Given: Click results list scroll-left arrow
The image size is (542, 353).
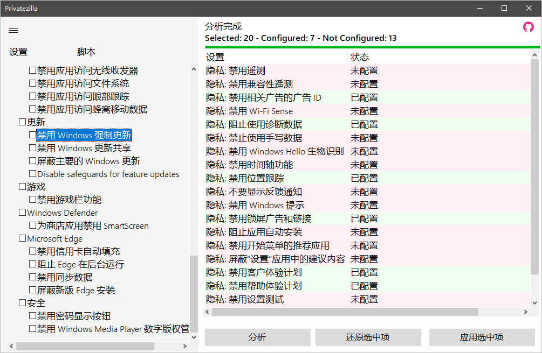Looking at the screenshot, I should pos(208,312).
